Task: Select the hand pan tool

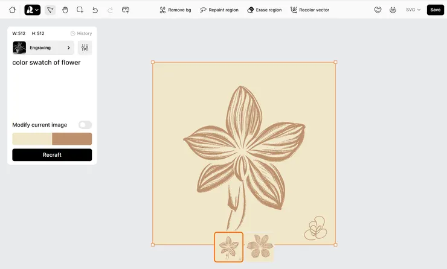Action: [65, 10]
